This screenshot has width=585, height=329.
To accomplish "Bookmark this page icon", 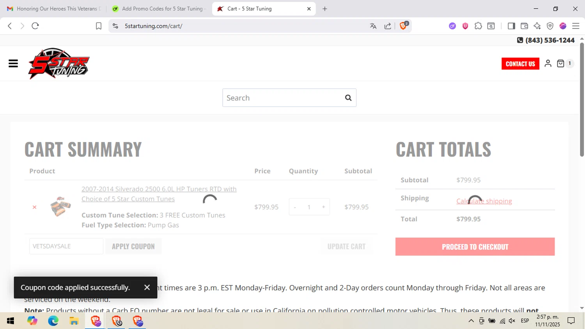I will (99, 26).
